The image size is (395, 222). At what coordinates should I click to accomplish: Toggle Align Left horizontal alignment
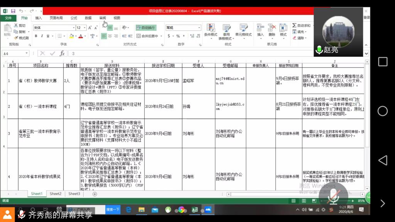pos(104,36)
